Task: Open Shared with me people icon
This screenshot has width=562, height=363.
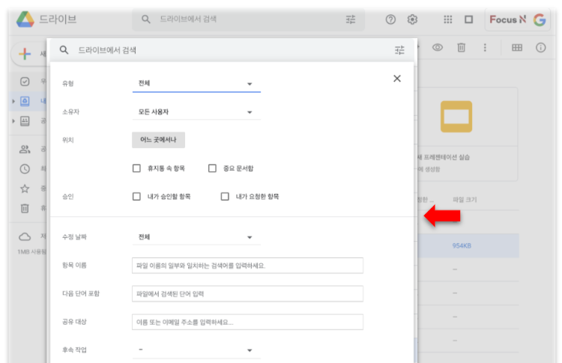Action: pyautogui.click(x=25, y=149)
